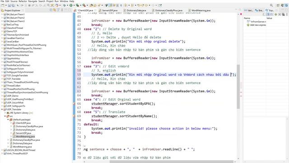The image size is (289, 163).
Task: Click the Coverage launch icon
Action: [x=77, y=5]
